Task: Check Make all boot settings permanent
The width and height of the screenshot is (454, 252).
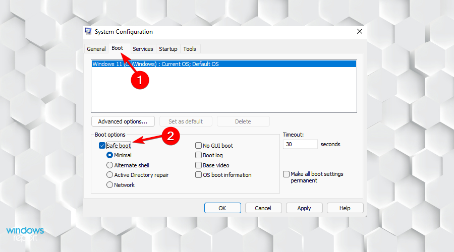Action: [x=286, y=174]
